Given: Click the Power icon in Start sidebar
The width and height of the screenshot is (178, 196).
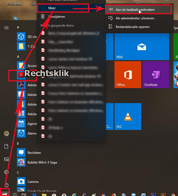Looking at the screenshot, I should pyautogui.click(x=6, y=185).
